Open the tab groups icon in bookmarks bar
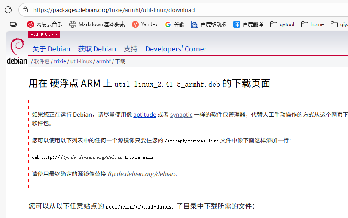This screenshot has width=348, height=218. [x=13, y=24]
